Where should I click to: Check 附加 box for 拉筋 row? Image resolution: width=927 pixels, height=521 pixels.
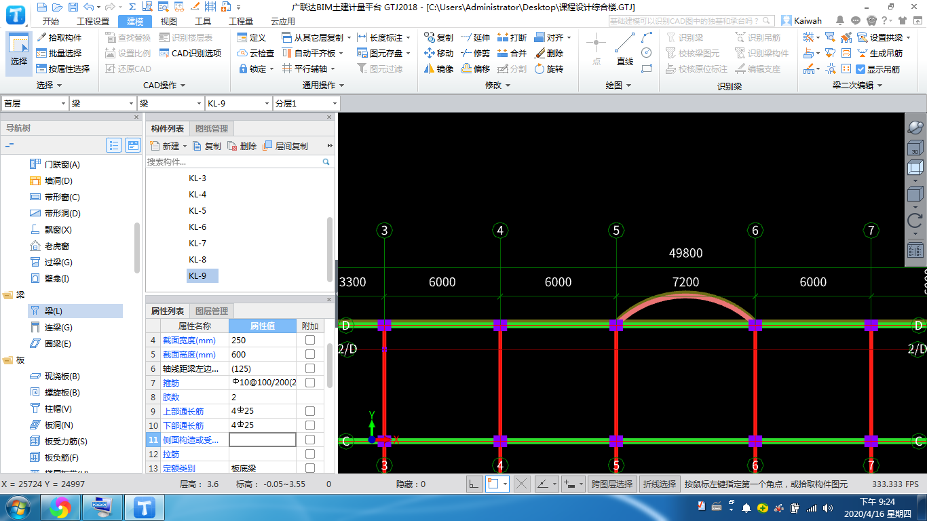310,454
